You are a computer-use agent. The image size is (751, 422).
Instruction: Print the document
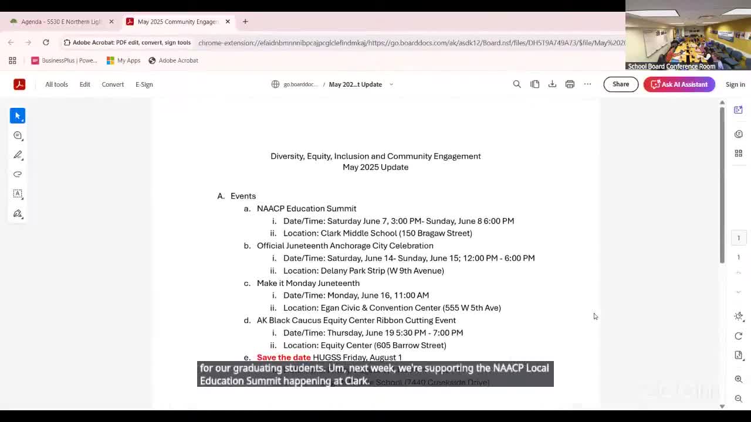(x=570, y=84)
